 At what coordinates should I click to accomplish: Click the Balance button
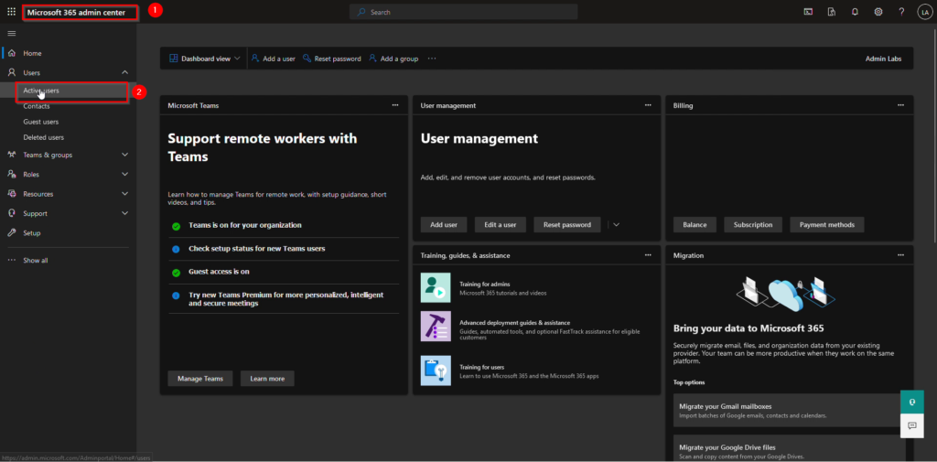pyautogui.click(x=695, y=225)
